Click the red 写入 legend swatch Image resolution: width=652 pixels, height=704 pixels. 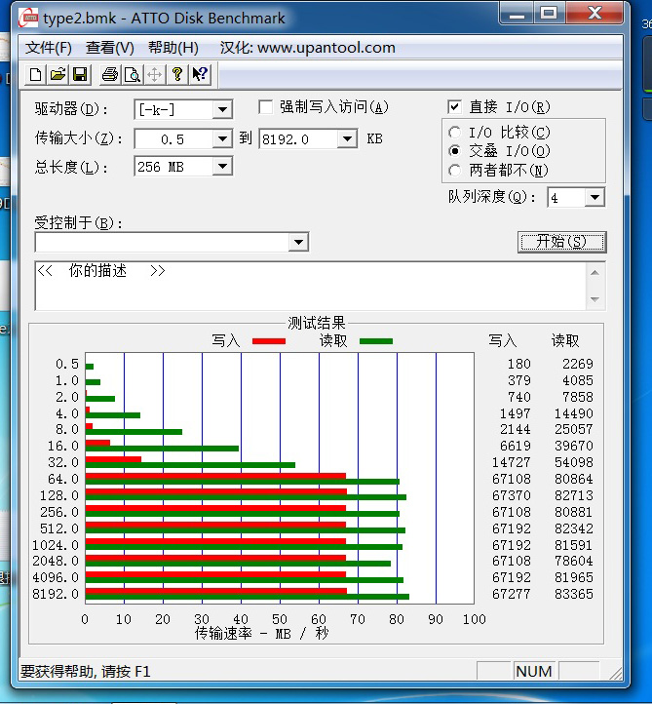point(269,341)
